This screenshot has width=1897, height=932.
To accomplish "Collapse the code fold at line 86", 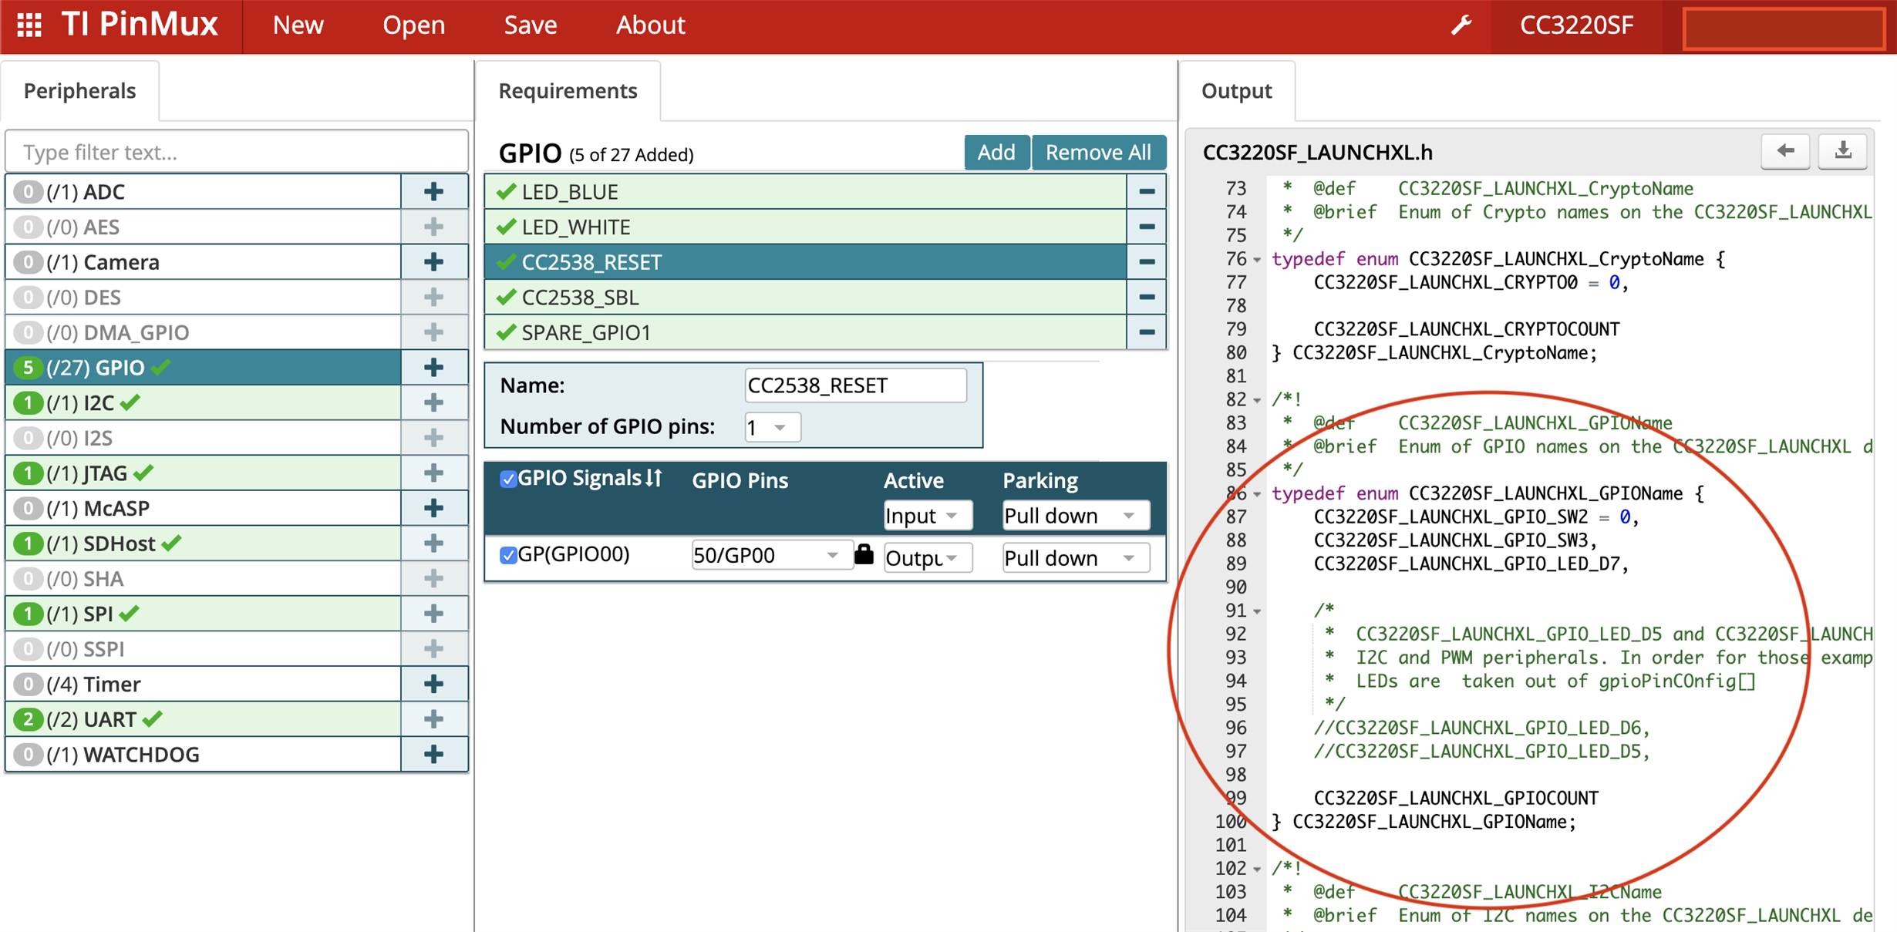I will click(x=1258, y=494).
